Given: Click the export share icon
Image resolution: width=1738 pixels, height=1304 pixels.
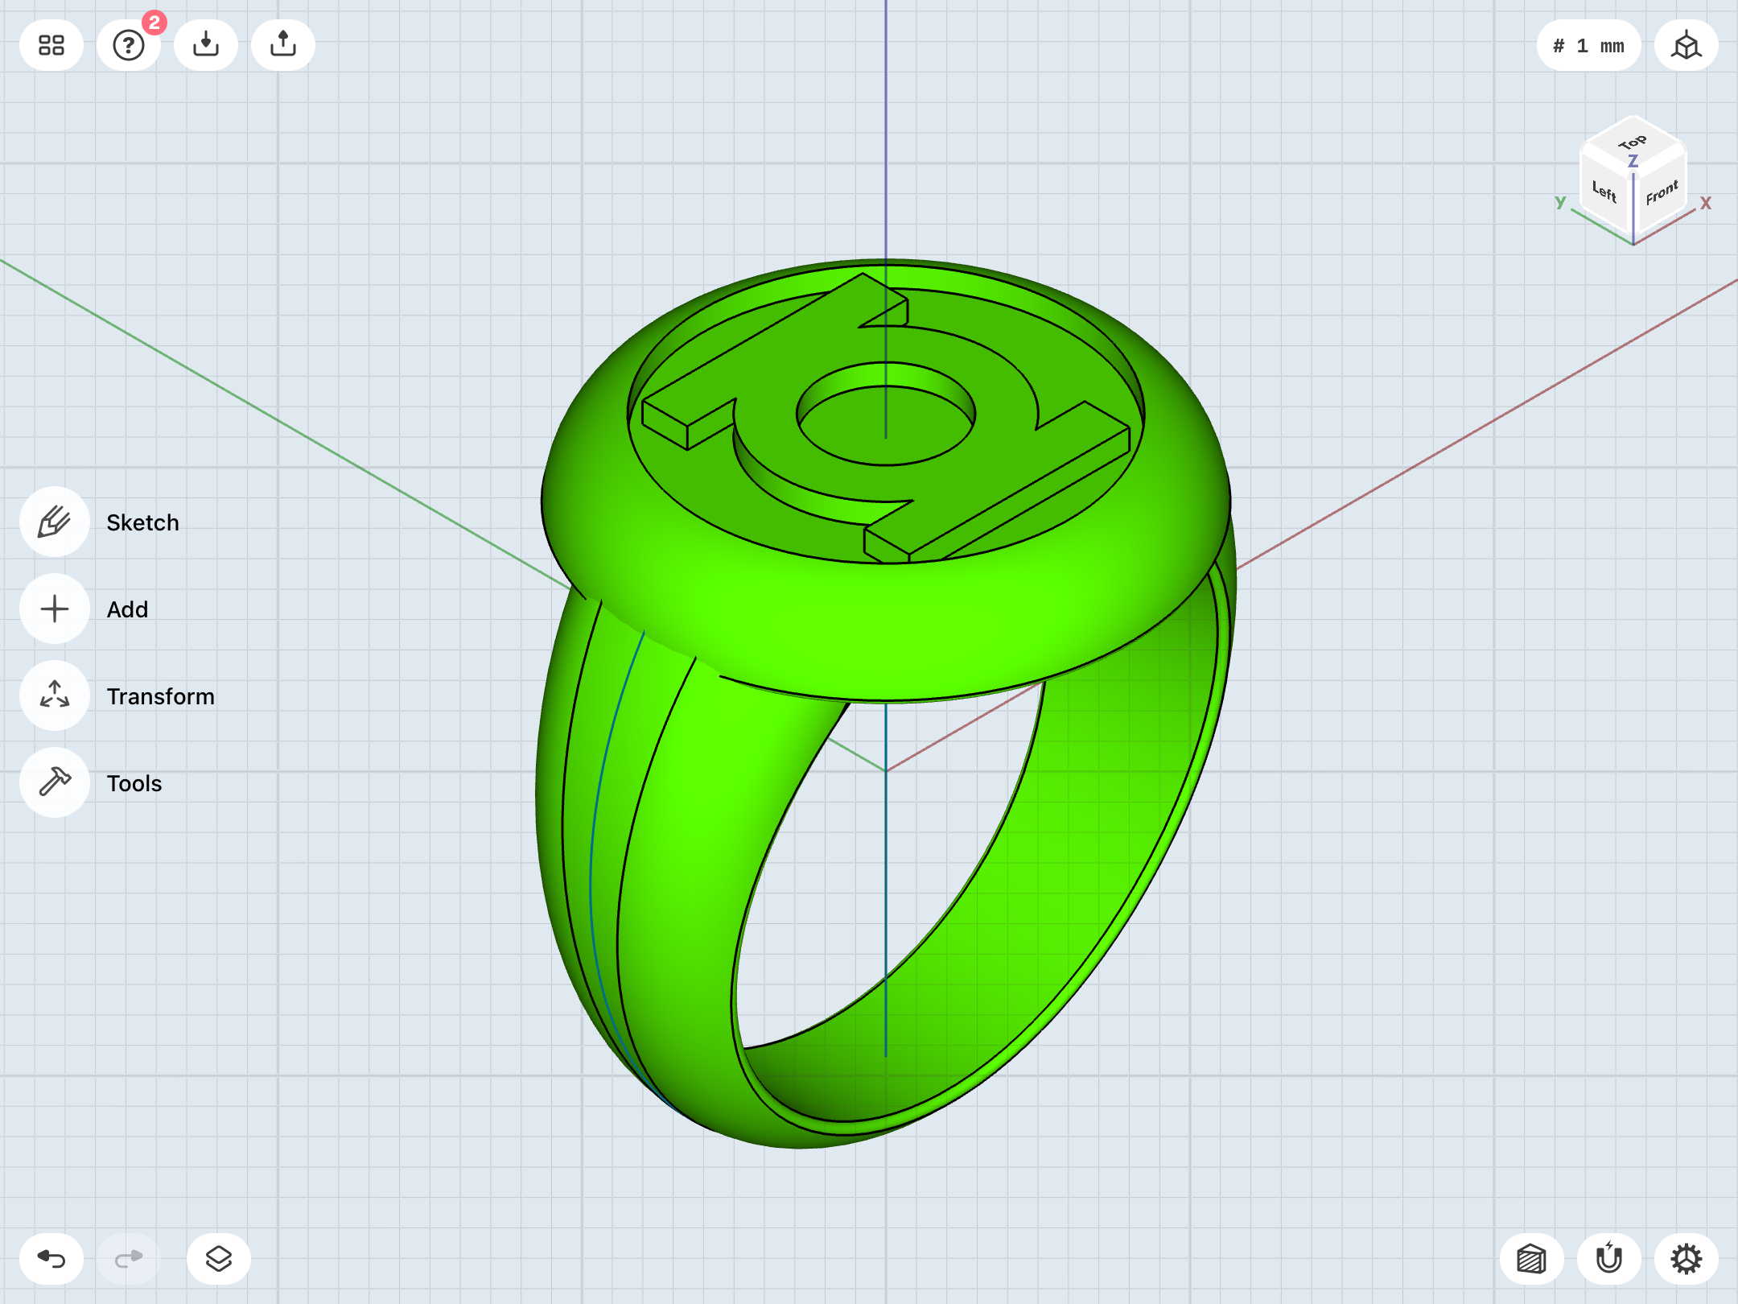Looking at the screenshot, I should tap(283, 45).
